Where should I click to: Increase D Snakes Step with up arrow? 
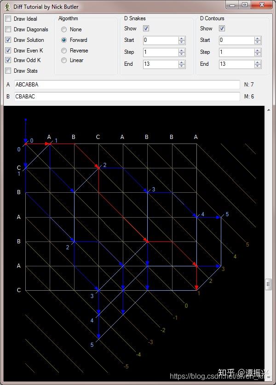point(182,50)
